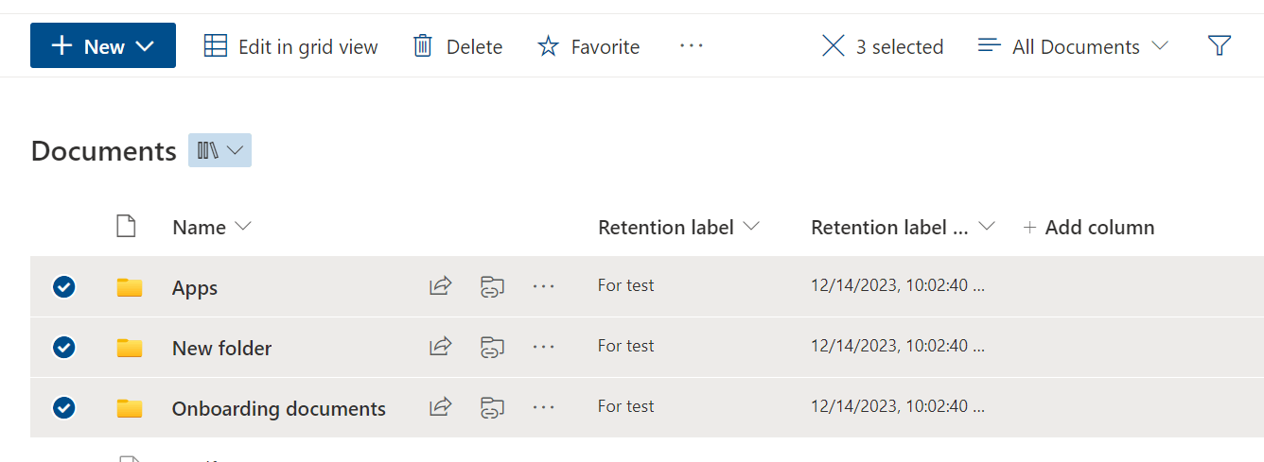This screenshot has height=462, width=1264.
Task: Mark selection as Favorite
Action: click(588, 46)
